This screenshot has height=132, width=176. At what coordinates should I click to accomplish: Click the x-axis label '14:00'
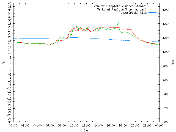pyautogui.click(x=98, y=125)
